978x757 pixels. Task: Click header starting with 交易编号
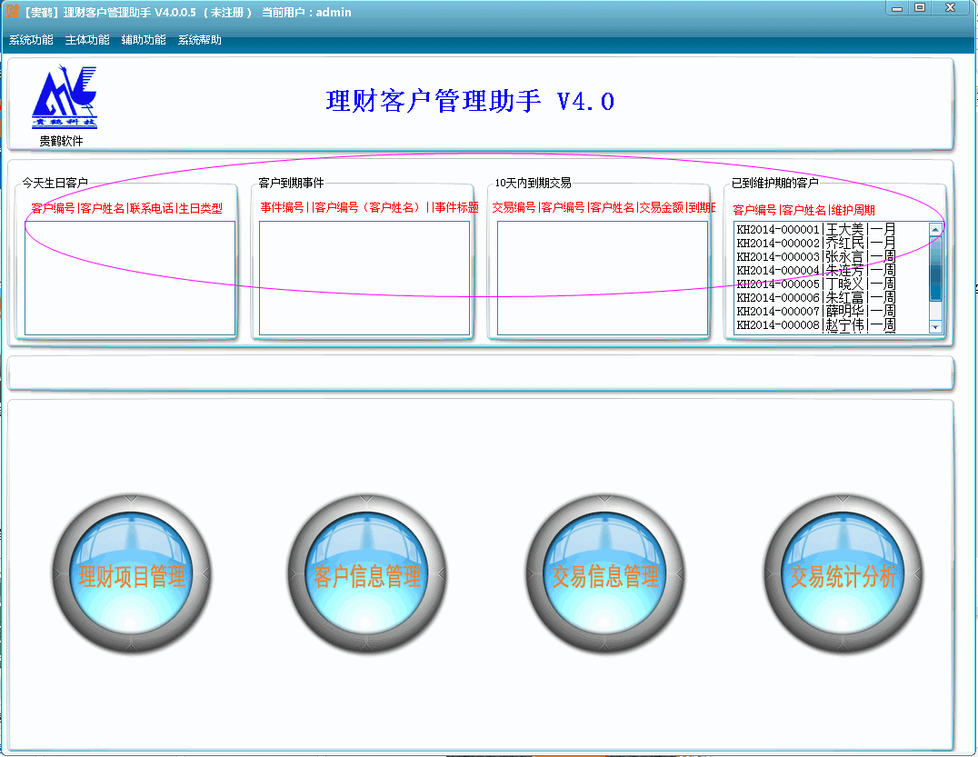(604, 207)
